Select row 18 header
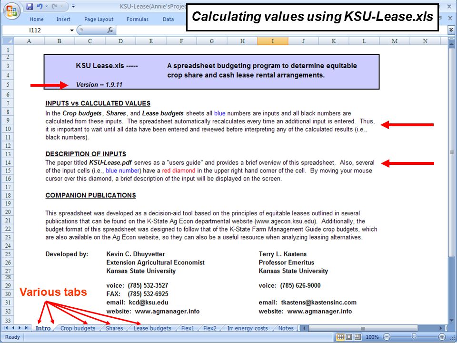Viewport: 457px width, 343px height. (x=8, y=195)
